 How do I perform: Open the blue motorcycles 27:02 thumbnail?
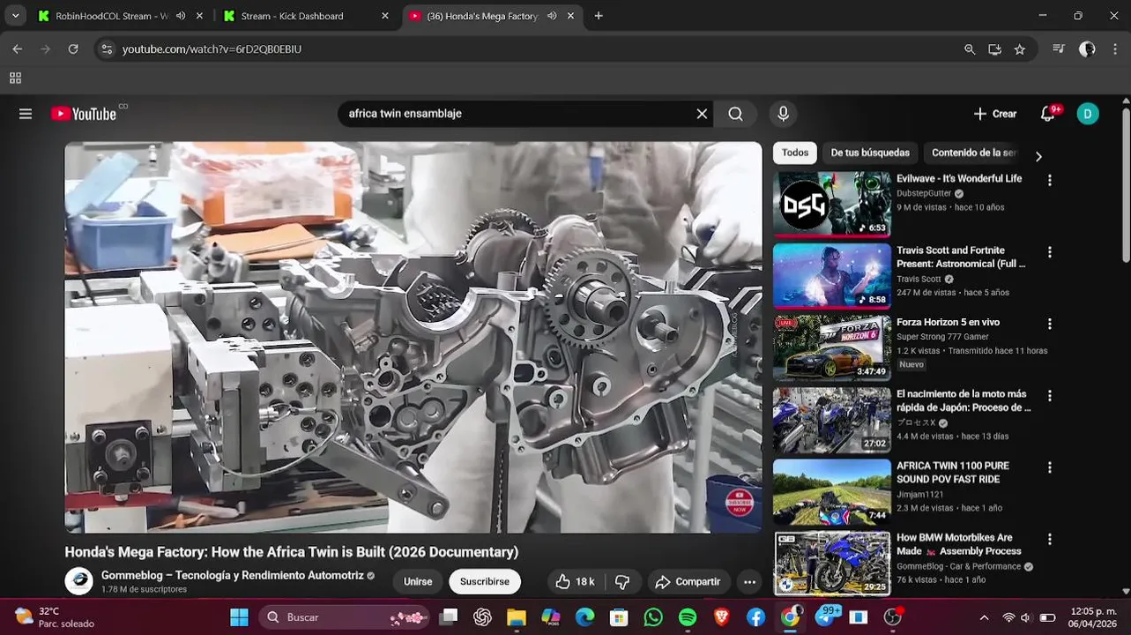point(832,420)
